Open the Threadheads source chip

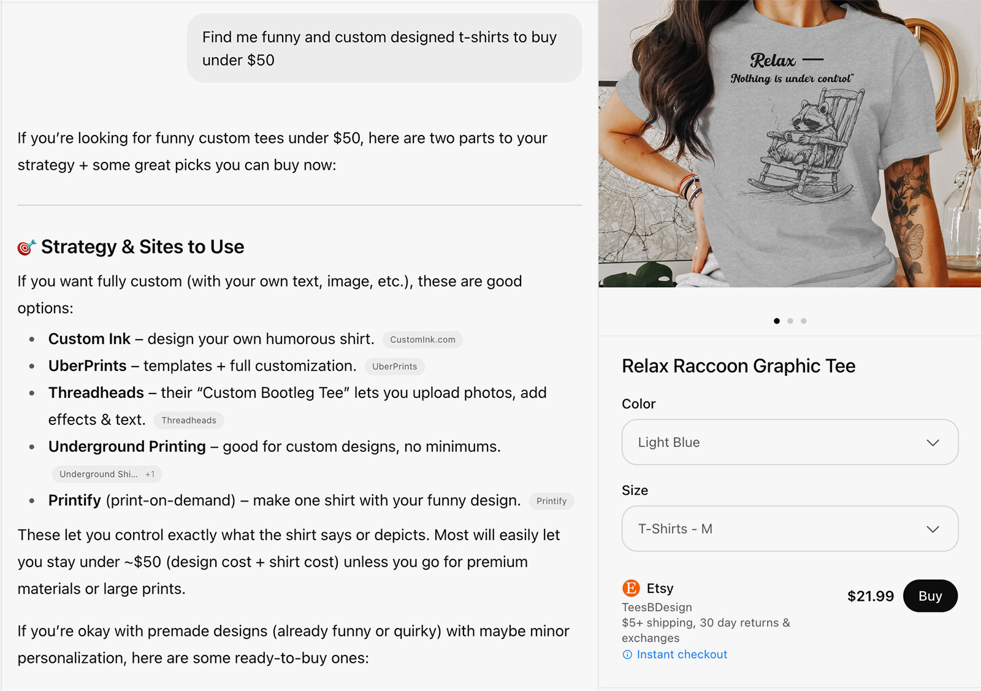click(189, 421)
